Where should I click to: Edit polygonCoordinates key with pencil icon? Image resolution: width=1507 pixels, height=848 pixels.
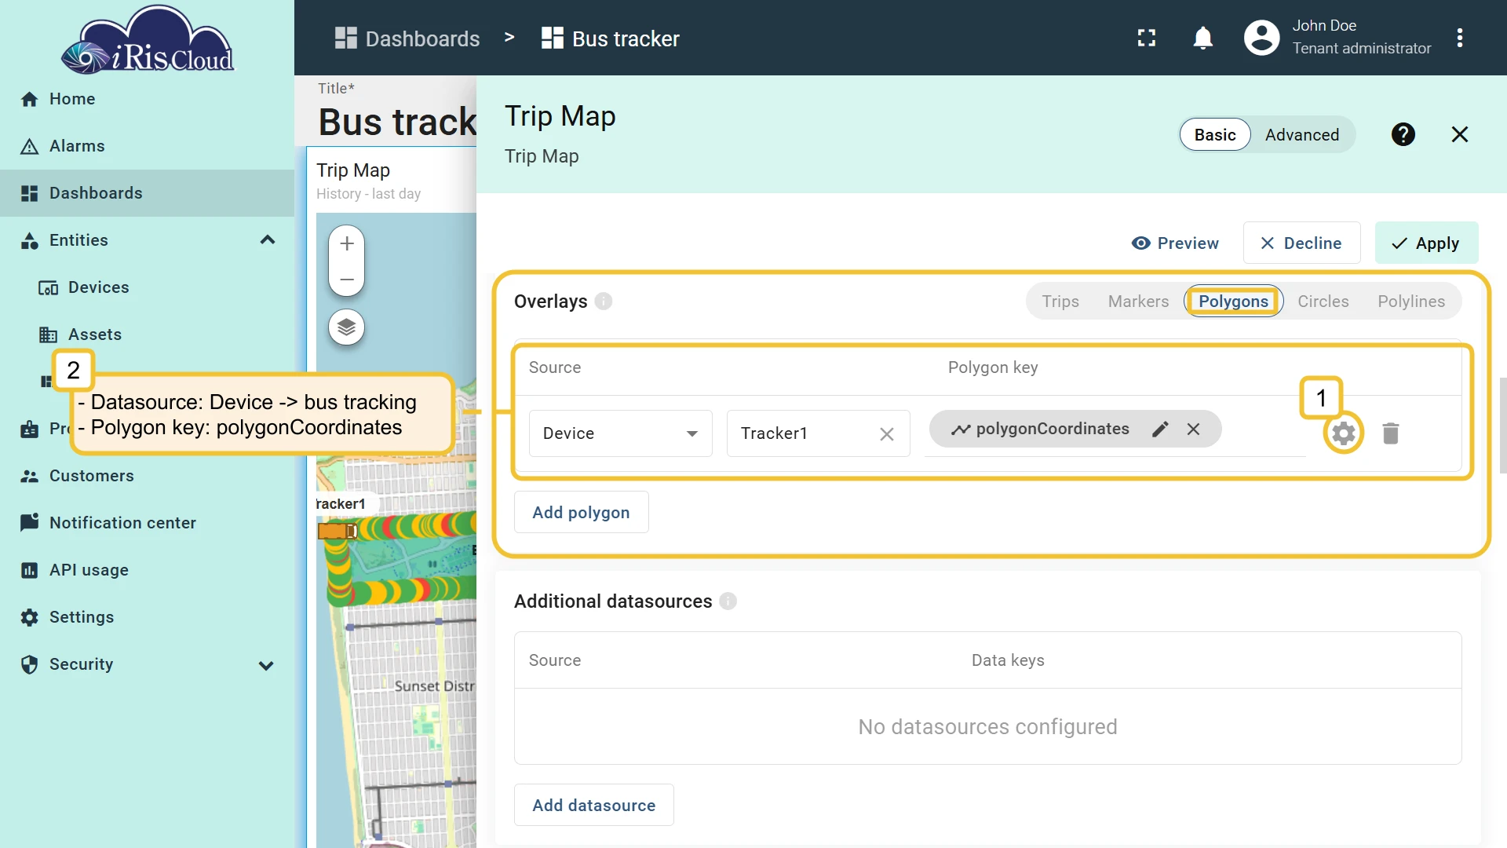pyautogui.click(x=1160, y=429)
